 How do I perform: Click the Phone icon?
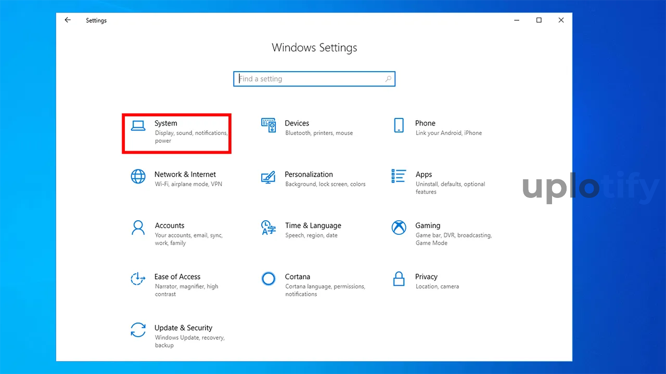[x=399, y=125]
